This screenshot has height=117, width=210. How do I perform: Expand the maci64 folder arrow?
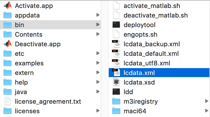pyautogui.click(x=206, y=111)
